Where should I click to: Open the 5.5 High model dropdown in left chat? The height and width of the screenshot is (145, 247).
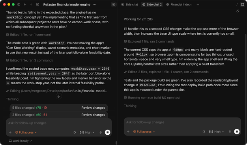87,132
